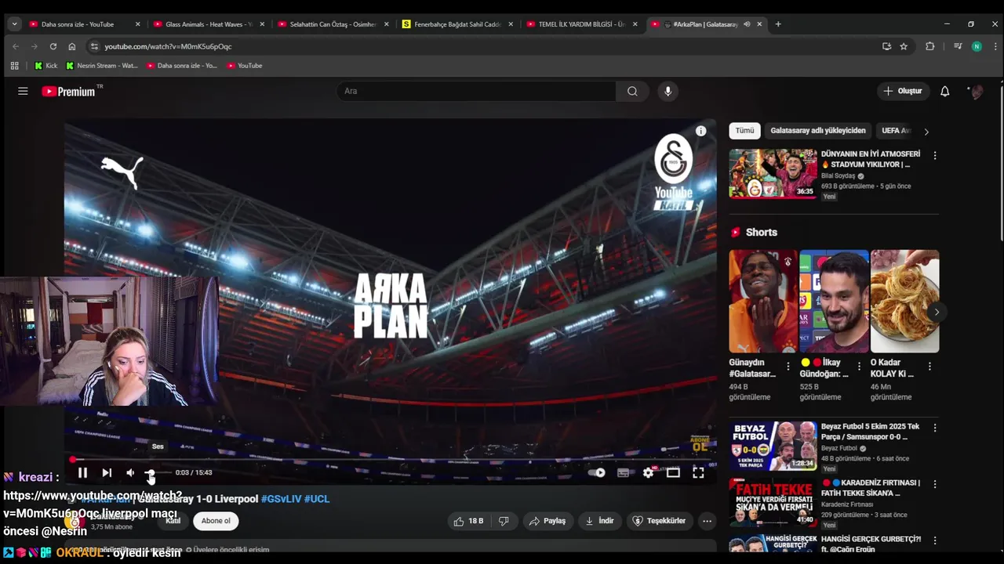Image resolution: width=1004 pixels, height=564 pixels.
Task: Open a new browser tab
Action: pyautogui.click(x=778, y=24)
